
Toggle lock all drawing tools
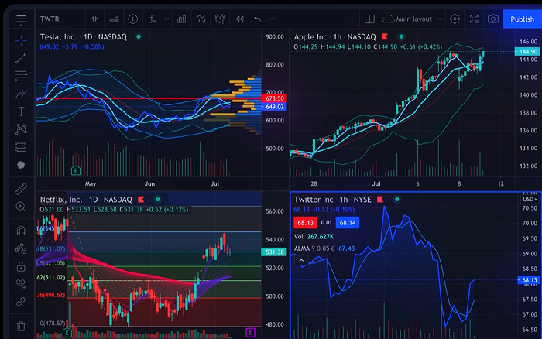click(21, 266)
